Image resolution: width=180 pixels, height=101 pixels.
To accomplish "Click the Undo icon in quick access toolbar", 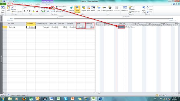I will pos(6,1).
